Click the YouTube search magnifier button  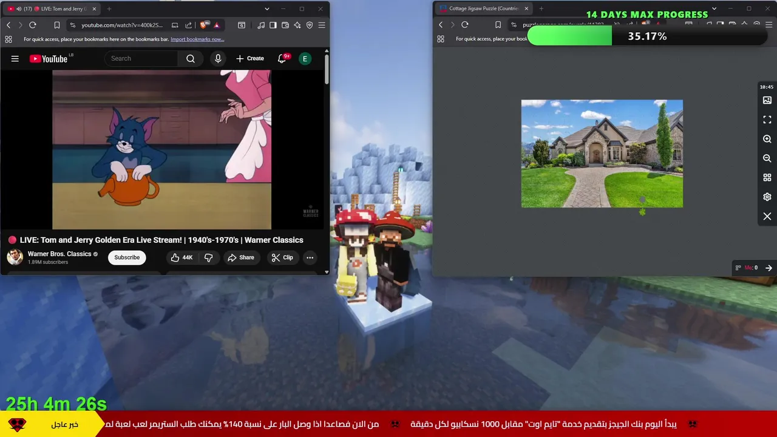[191, 58]
